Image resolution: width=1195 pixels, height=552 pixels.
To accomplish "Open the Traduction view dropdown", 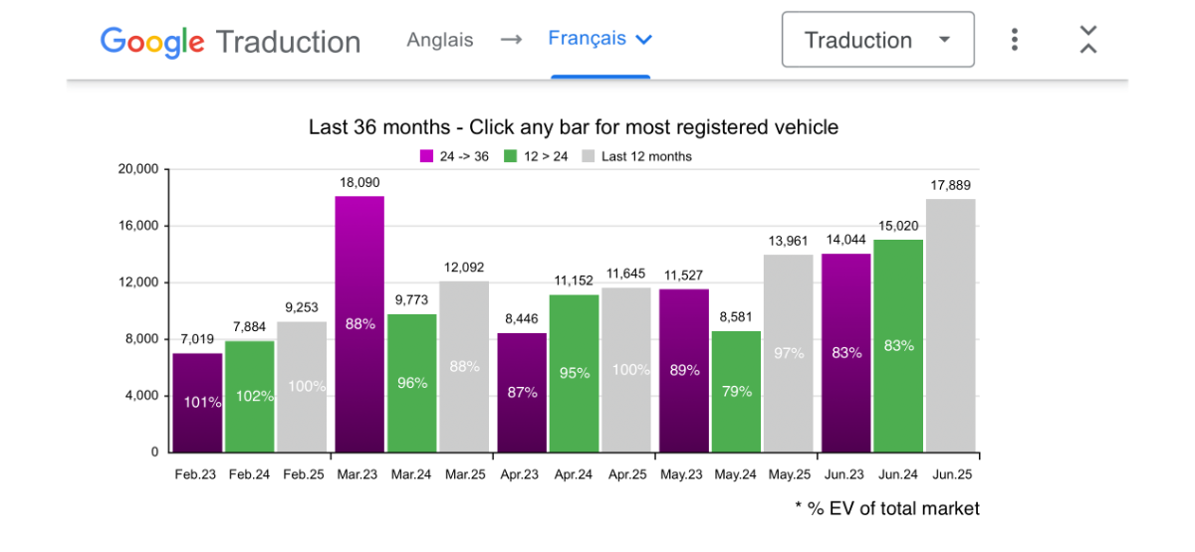I will pos(877,40).
